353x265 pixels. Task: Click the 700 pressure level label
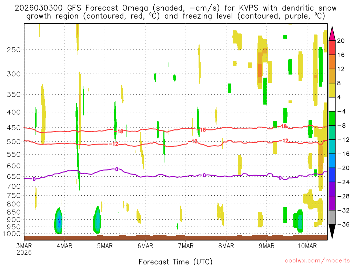pyautogui.click(x=14, y=186)
